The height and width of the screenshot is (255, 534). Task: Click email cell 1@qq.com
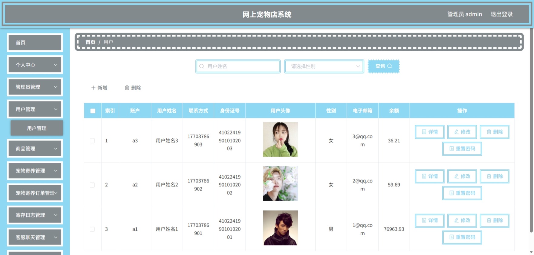coord(363,229)
